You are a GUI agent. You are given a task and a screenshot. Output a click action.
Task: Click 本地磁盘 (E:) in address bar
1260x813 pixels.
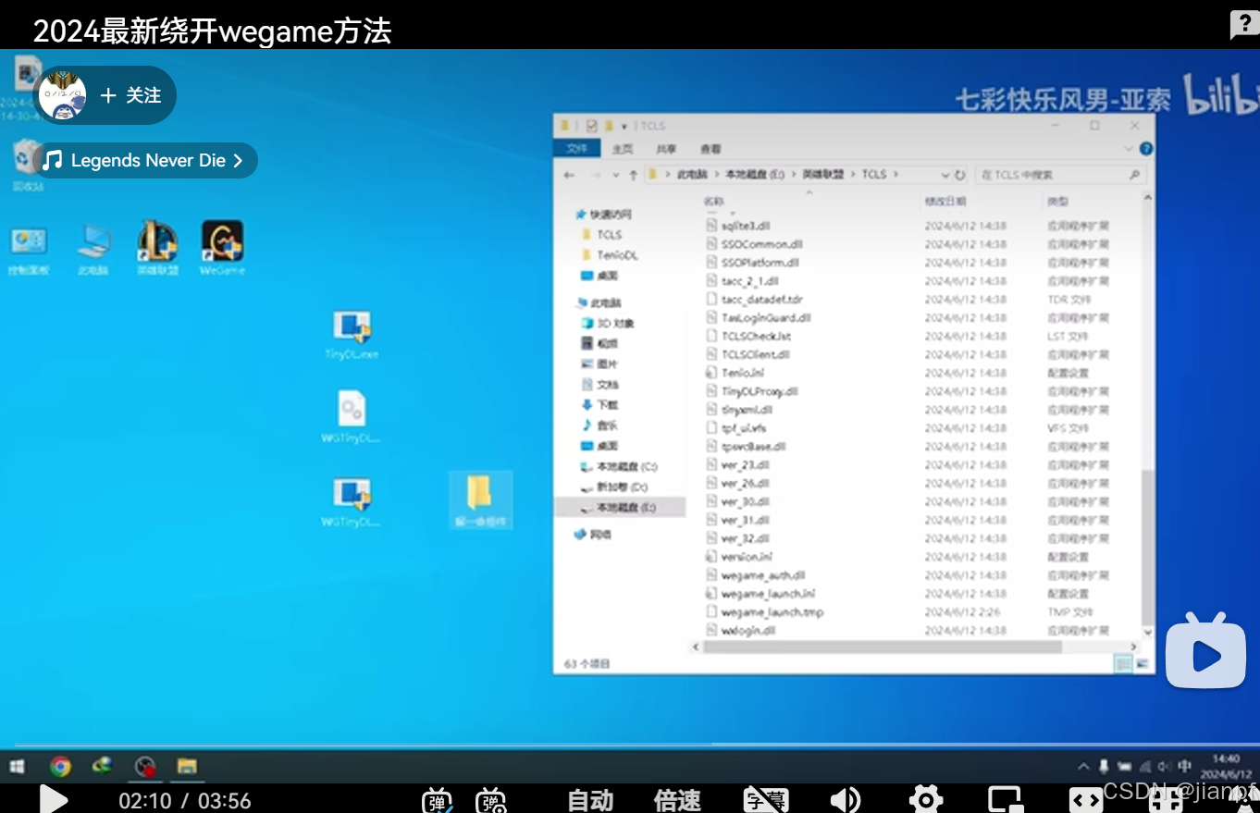[754, 174]
